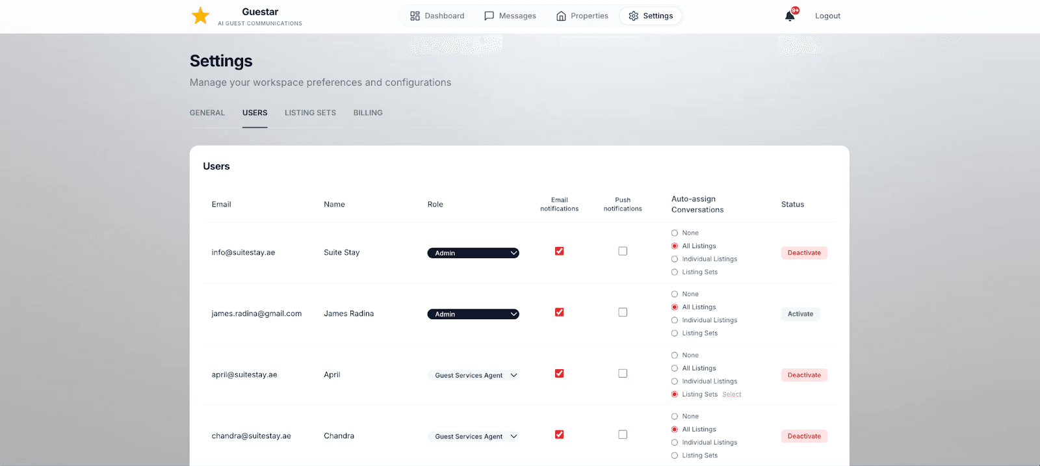
Task: Switch to the Listing Sets tab
Action: (x=310, y=113)
